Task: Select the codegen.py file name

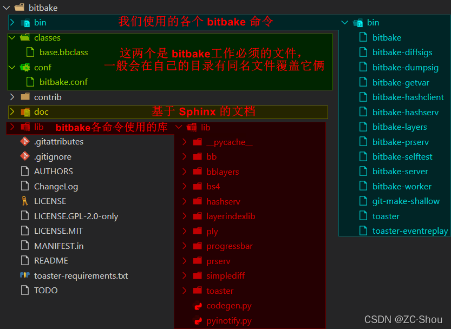Action: point(229,306)
